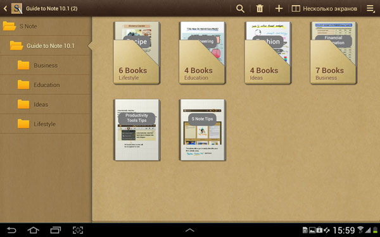Tap the screenshot capture icon
The width and height of the screenshot is (380, 237).
[x=78, y=230]
